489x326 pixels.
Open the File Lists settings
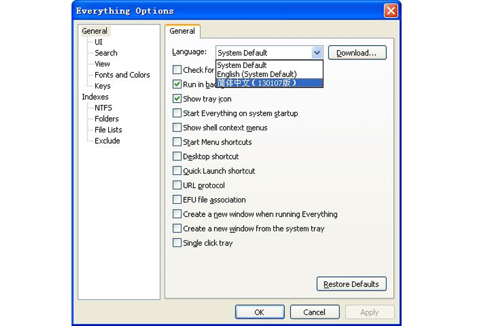point(108,130)
